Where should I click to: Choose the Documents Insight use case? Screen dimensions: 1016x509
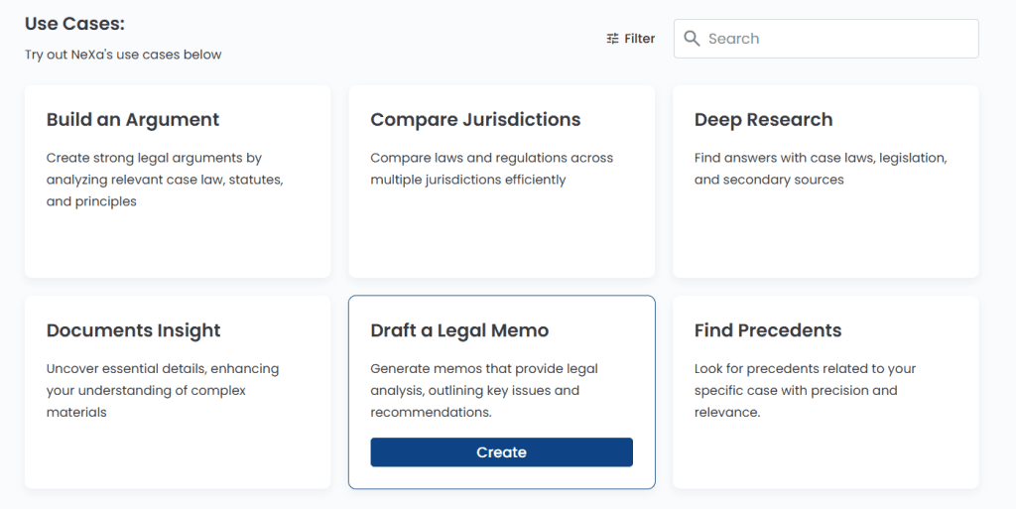[178, 392]
